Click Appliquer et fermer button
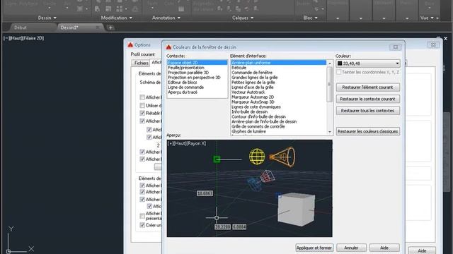Image resolution: width=453 pixels, height=254 pixels. [x=314, y=248]
